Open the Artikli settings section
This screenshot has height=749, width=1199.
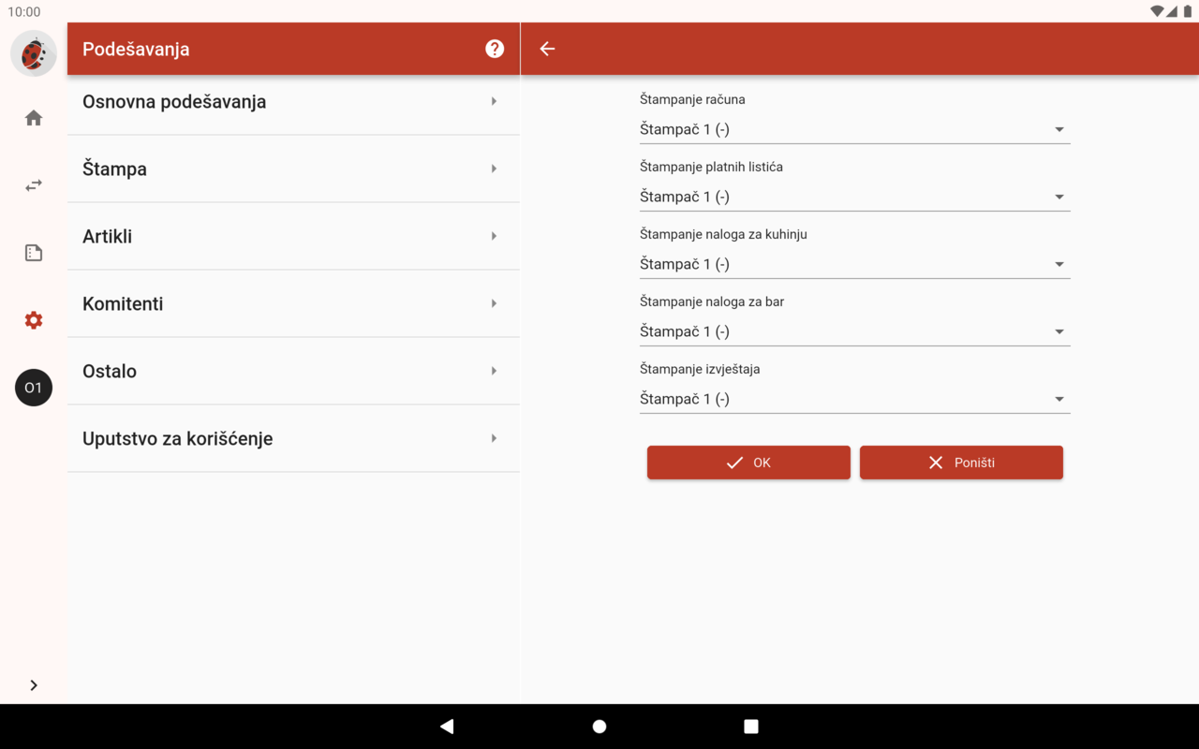tap(293, 236)
